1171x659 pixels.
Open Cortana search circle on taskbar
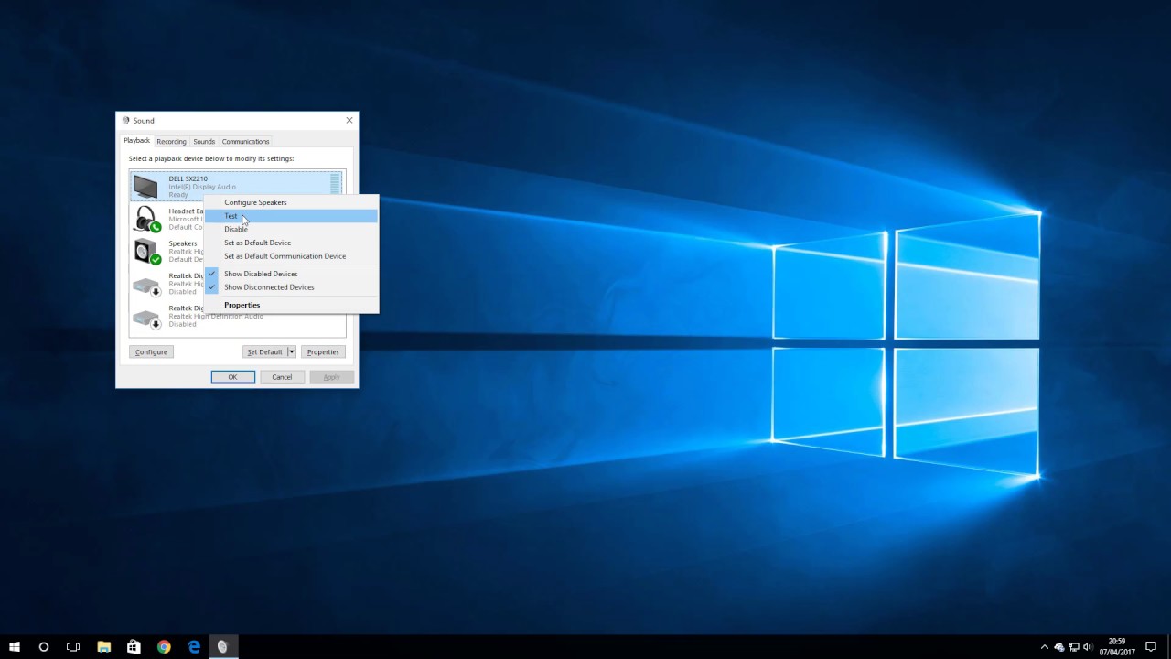pyautogui.click(x=43, y=647)
